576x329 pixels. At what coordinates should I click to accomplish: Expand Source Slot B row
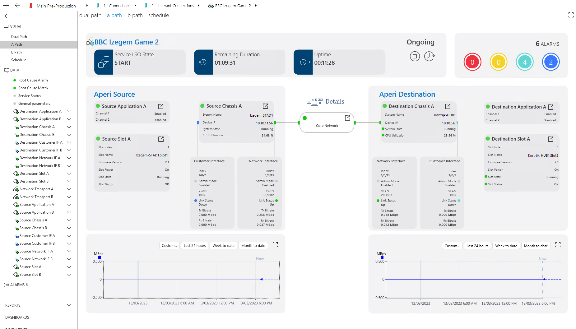point(69,275)
